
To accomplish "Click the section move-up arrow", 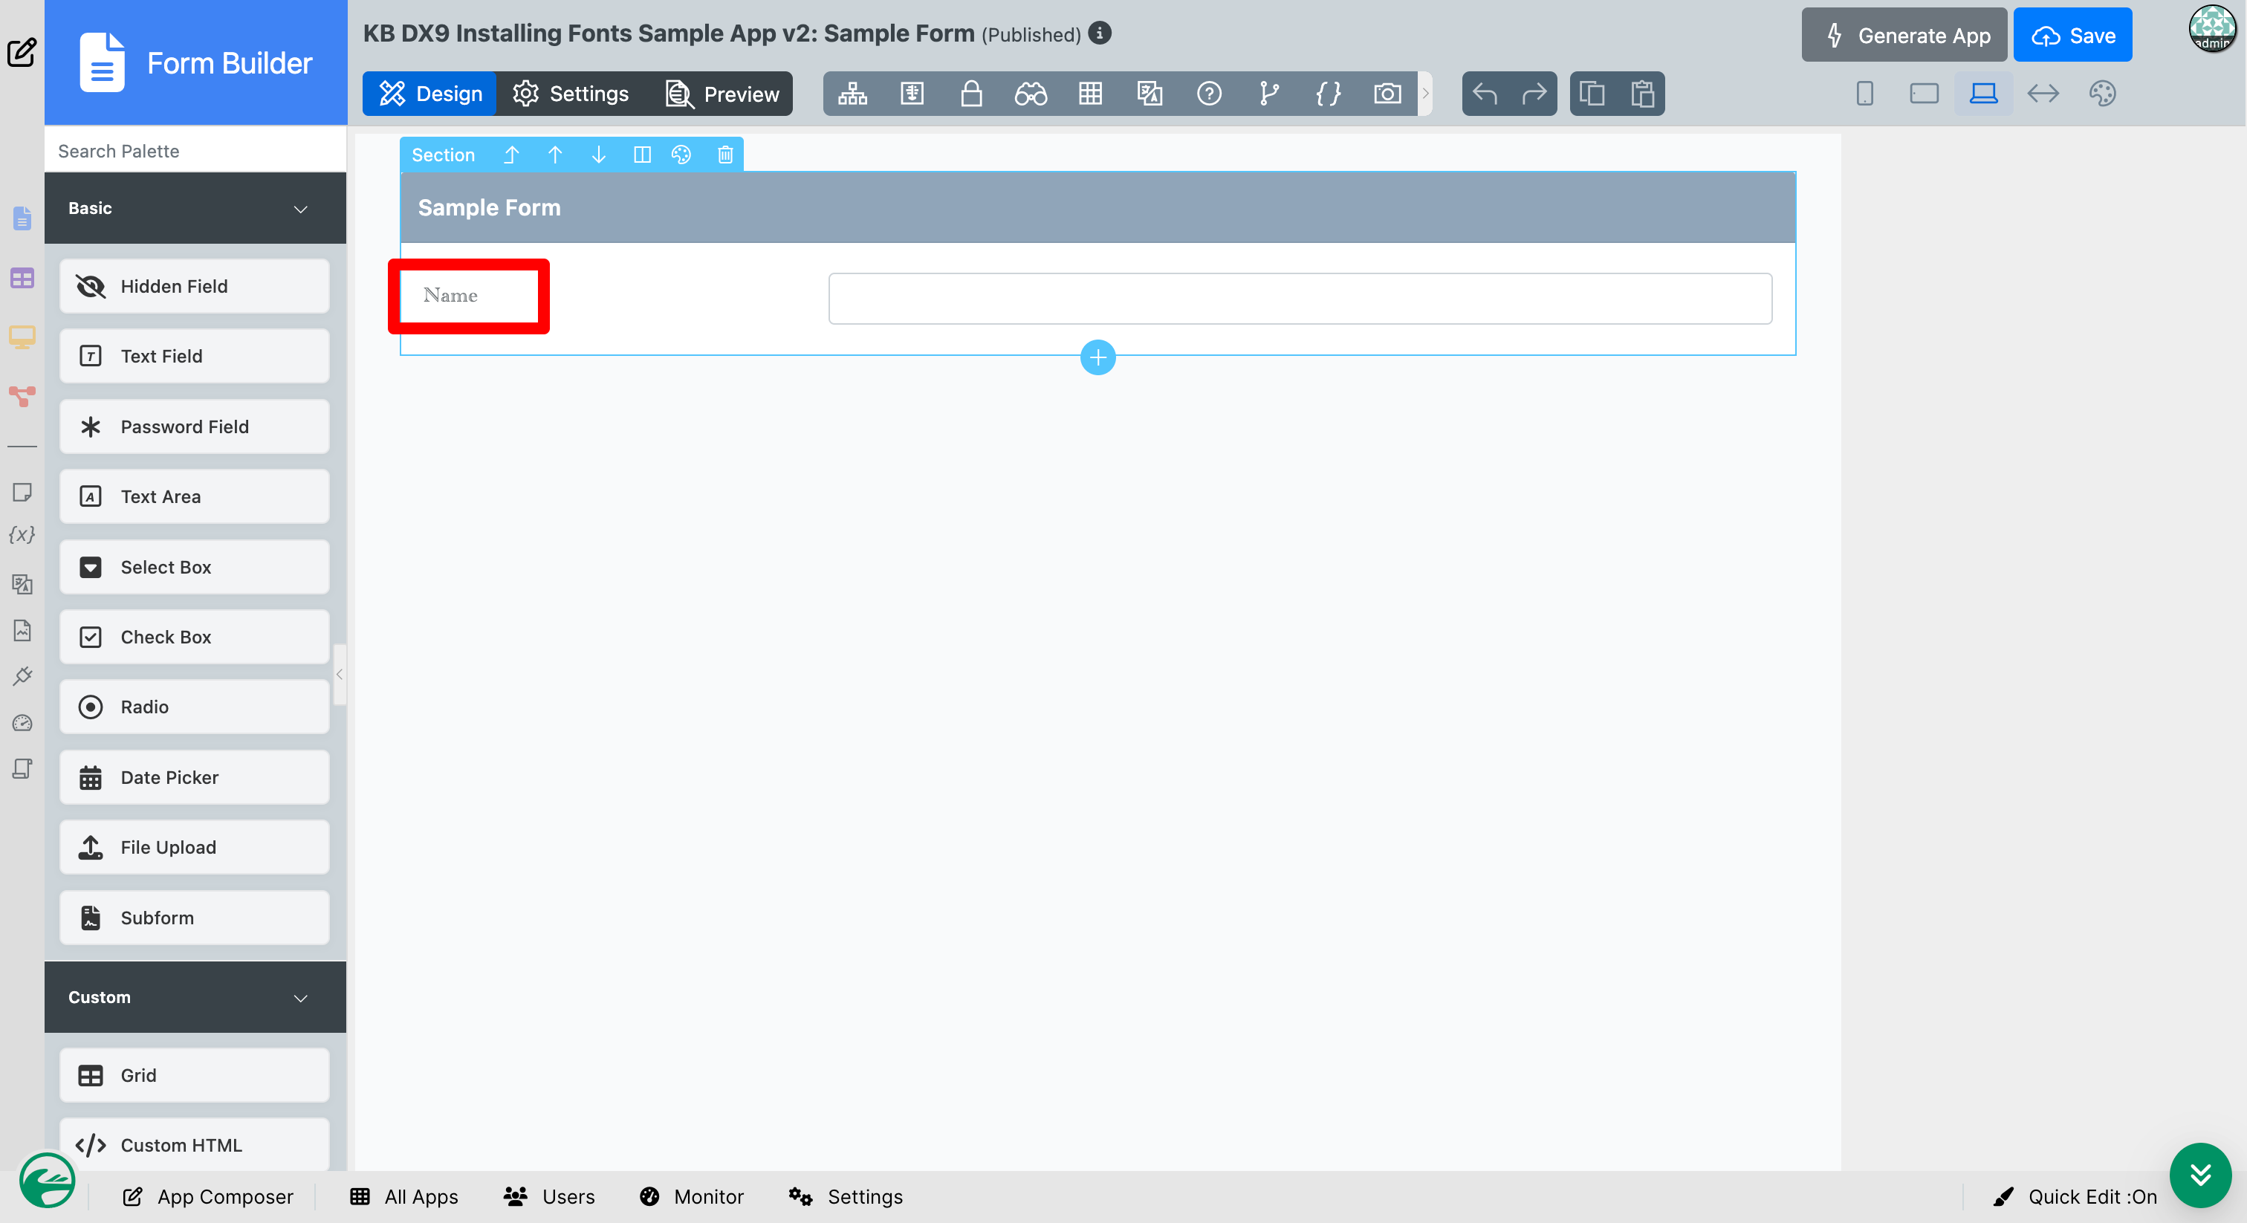I will [x=555, y=155].
